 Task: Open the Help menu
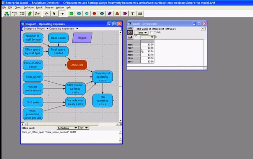[69, 7]
